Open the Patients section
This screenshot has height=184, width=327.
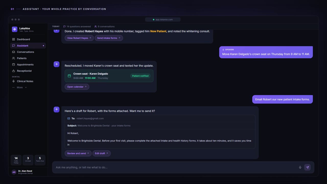[x=28, y=58]
